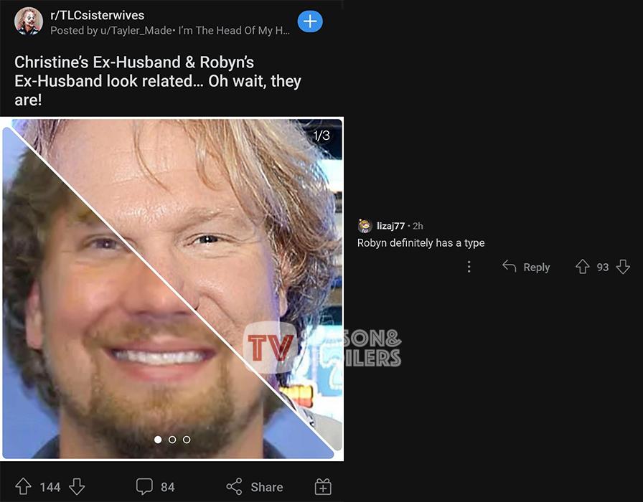Give an award using the gift icon
This screenshot has height=502, width=643.
[x=323, y=487]
